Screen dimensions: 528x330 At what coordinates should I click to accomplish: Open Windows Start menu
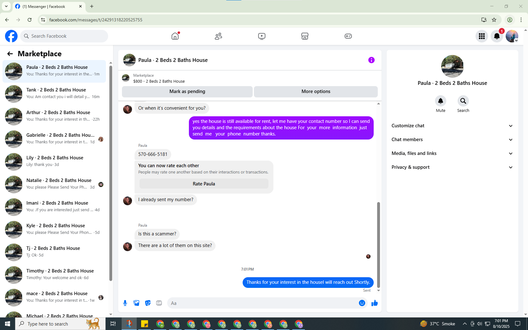tap(8, 324)
